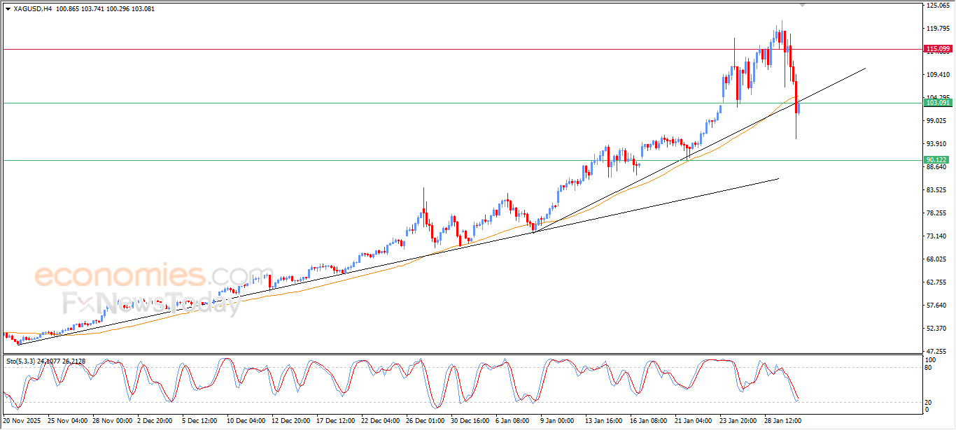Viewport: 956px width, 430px height.
Task: Click the 20 Nov 2025 date label
Action: (x=22, y=421)
